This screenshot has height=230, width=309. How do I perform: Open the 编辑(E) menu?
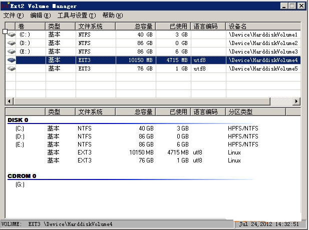tap(41, 15)
